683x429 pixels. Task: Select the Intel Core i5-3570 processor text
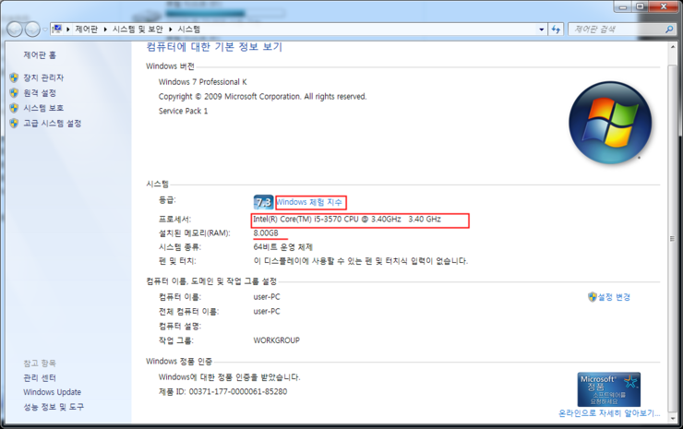347,219
